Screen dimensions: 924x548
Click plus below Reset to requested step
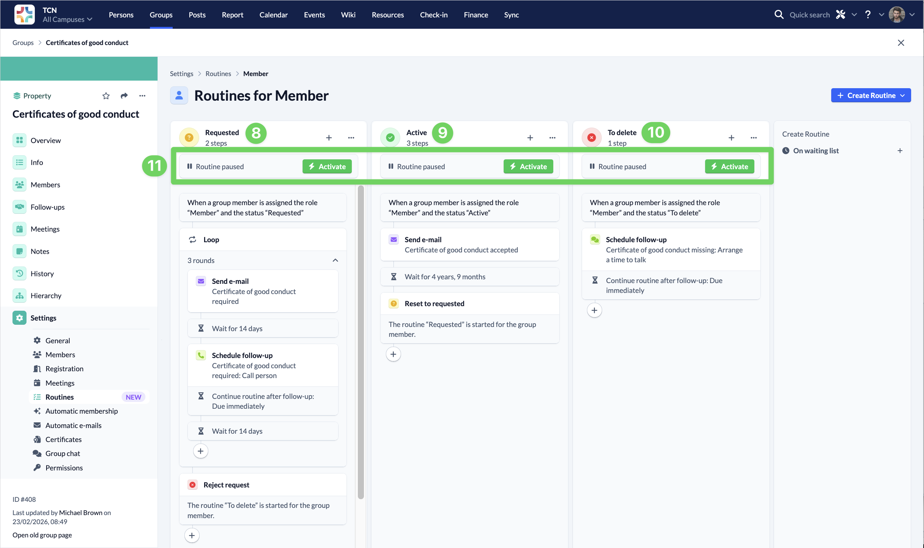[393, 354]
